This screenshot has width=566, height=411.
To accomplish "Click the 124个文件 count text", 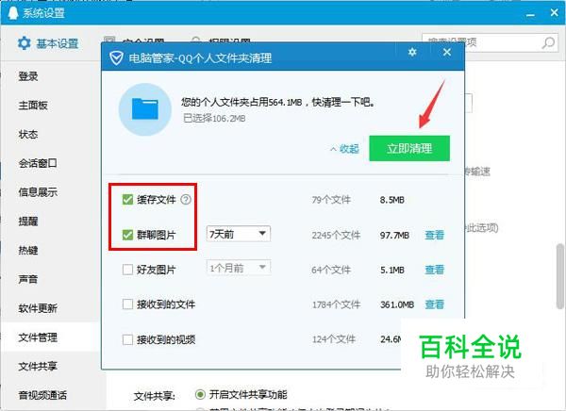I will pyautogui.click(x=334, y=339).
